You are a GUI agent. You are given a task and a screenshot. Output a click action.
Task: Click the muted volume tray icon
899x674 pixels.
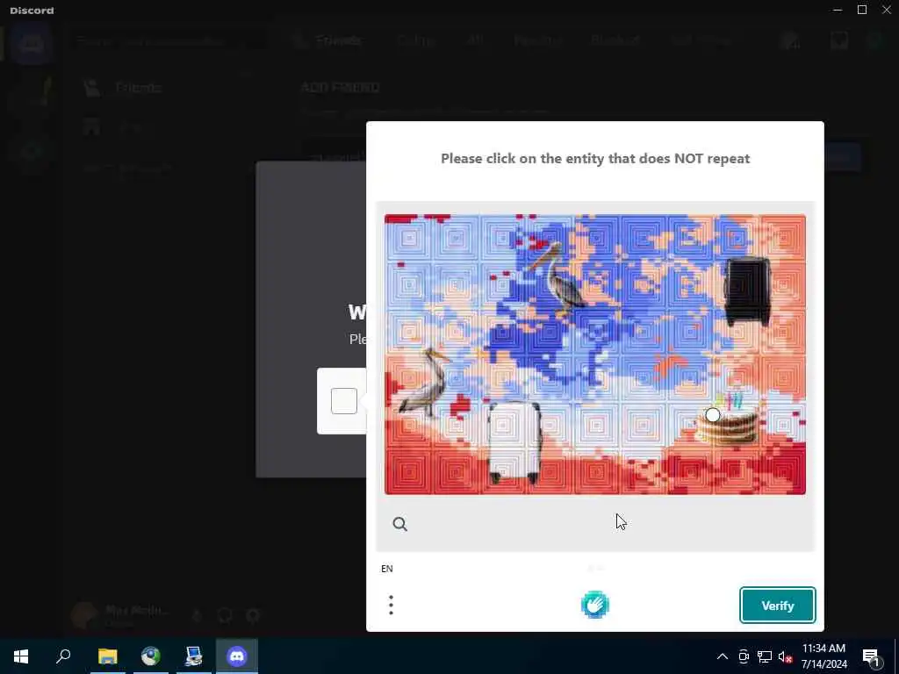[786, 656]
